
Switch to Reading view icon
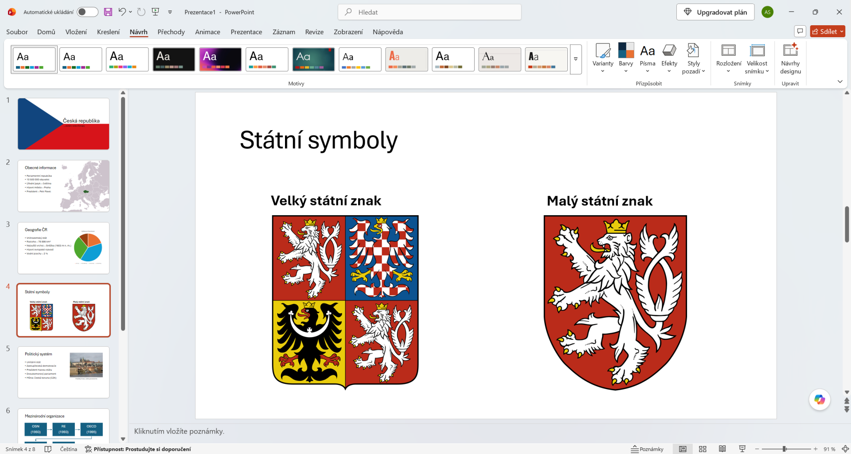(722, 449)
